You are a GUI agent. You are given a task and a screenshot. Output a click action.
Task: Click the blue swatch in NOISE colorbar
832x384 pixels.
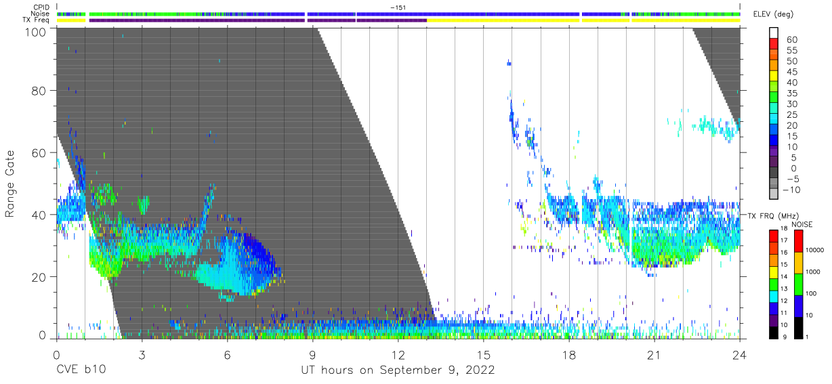click(798, 305)
